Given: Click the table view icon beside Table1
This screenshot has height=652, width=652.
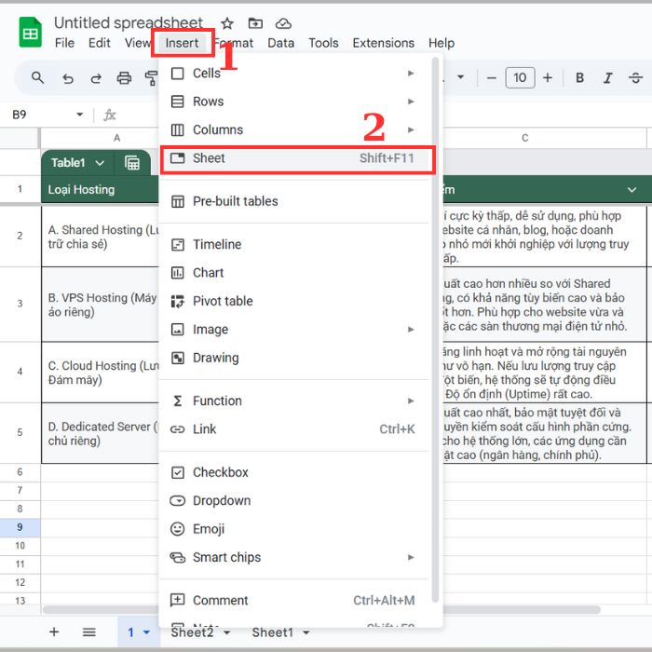Looking at the screenshot, I should click(x=132, y=163).
